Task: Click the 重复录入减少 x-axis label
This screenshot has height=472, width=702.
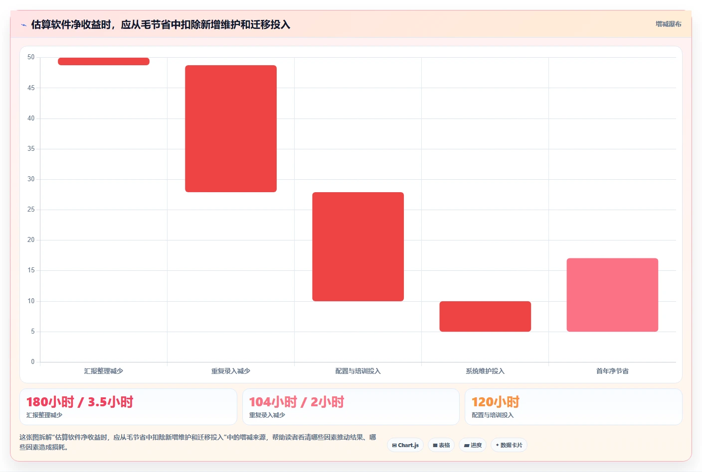Action: point(231,371)
